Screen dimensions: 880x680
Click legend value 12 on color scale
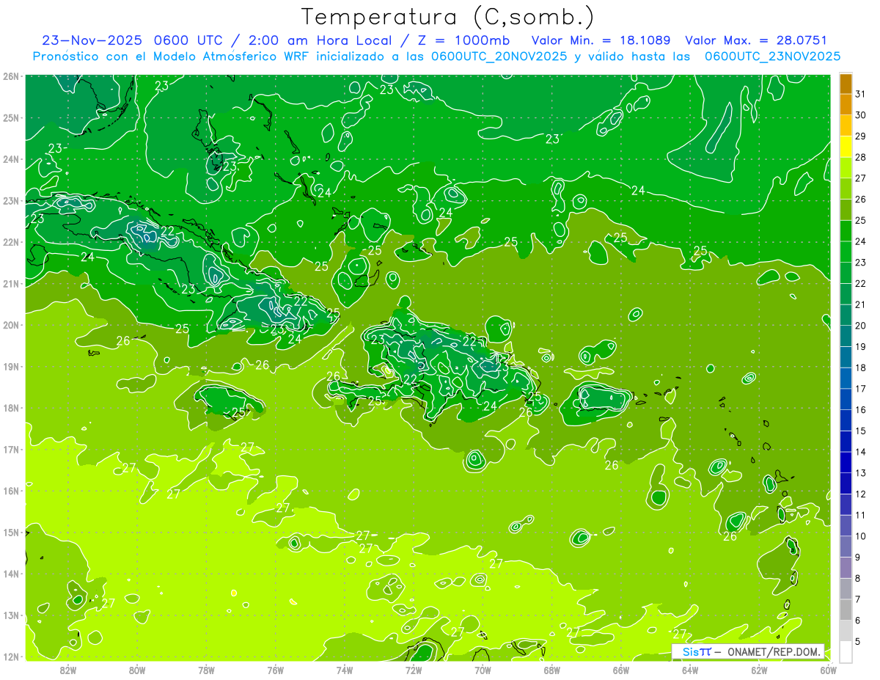(861, 494)
